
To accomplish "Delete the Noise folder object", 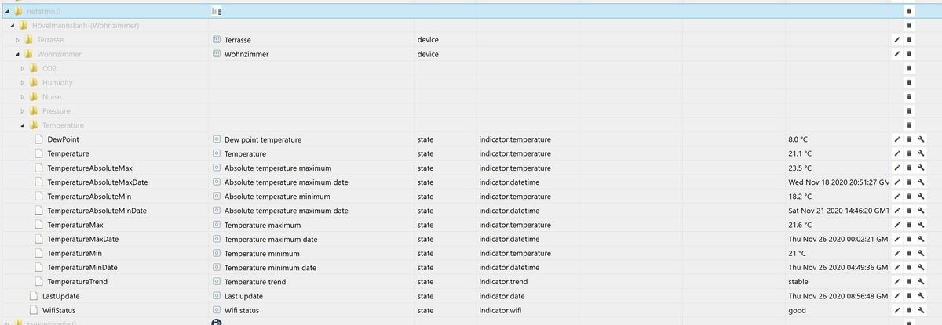I will [909, 96].
